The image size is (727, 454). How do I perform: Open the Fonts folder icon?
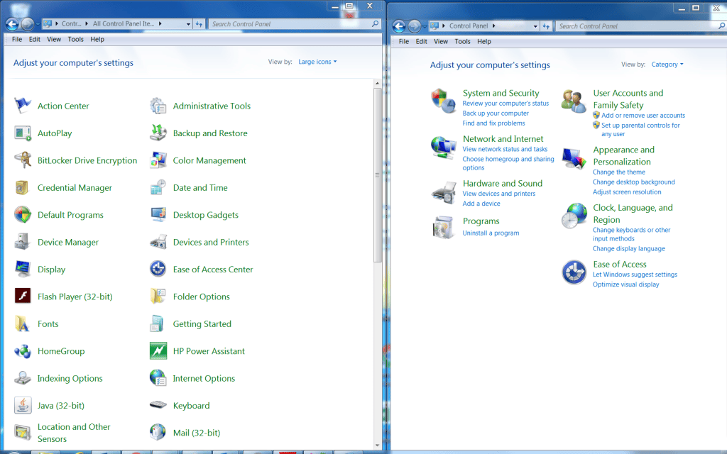pos(22,323)
